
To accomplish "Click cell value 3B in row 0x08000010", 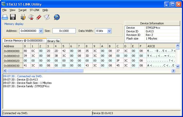I will (58, 56).
